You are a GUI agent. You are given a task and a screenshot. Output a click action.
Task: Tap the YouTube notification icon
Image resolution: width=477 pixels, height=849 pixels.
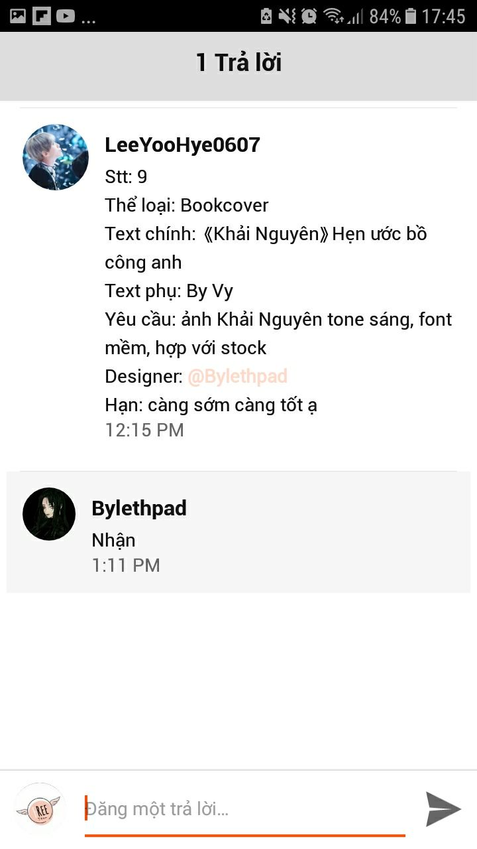point(66,16)
